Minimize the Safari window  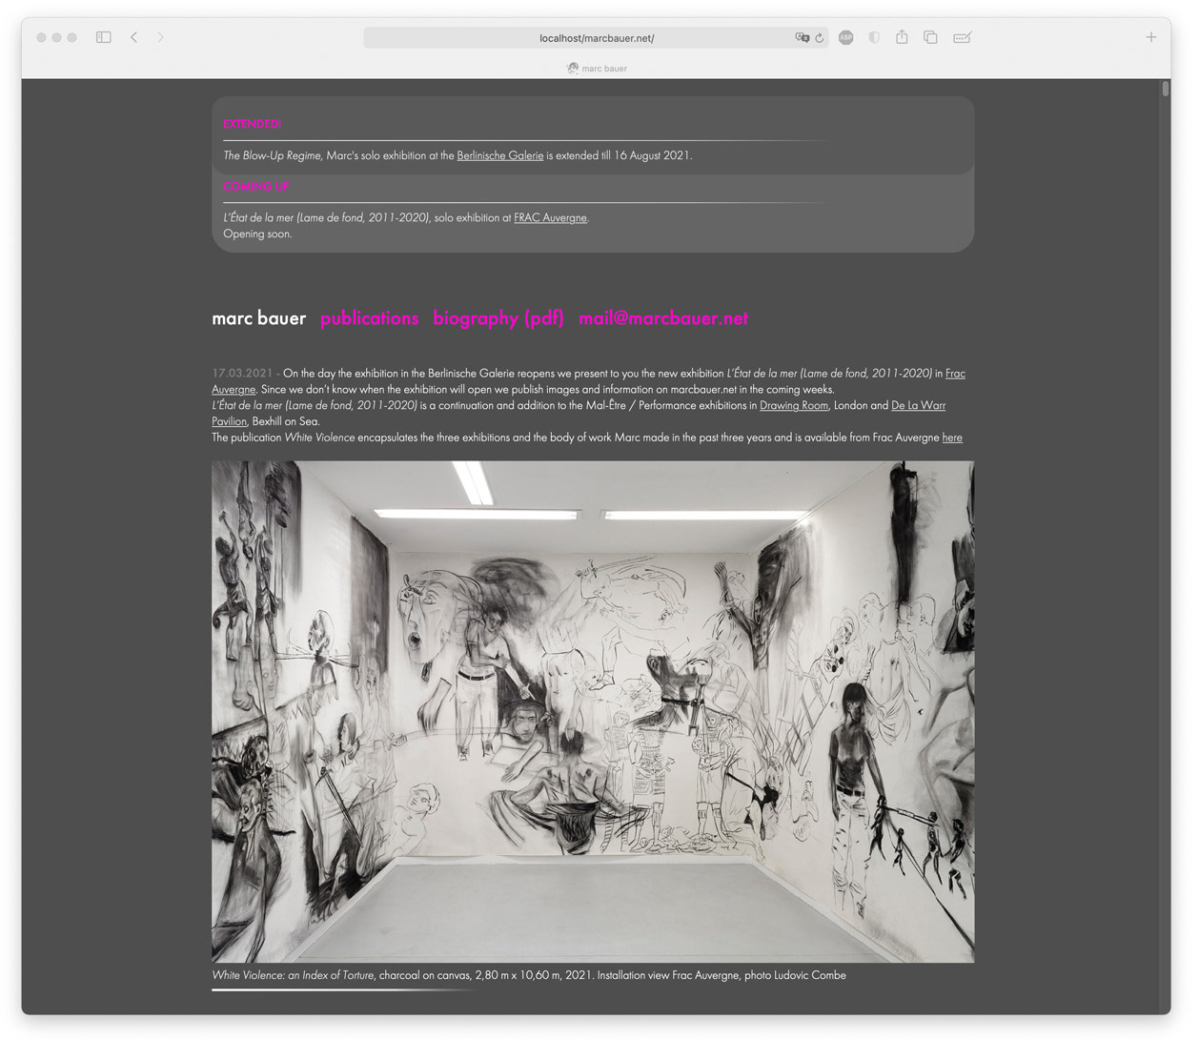point(56,37)
